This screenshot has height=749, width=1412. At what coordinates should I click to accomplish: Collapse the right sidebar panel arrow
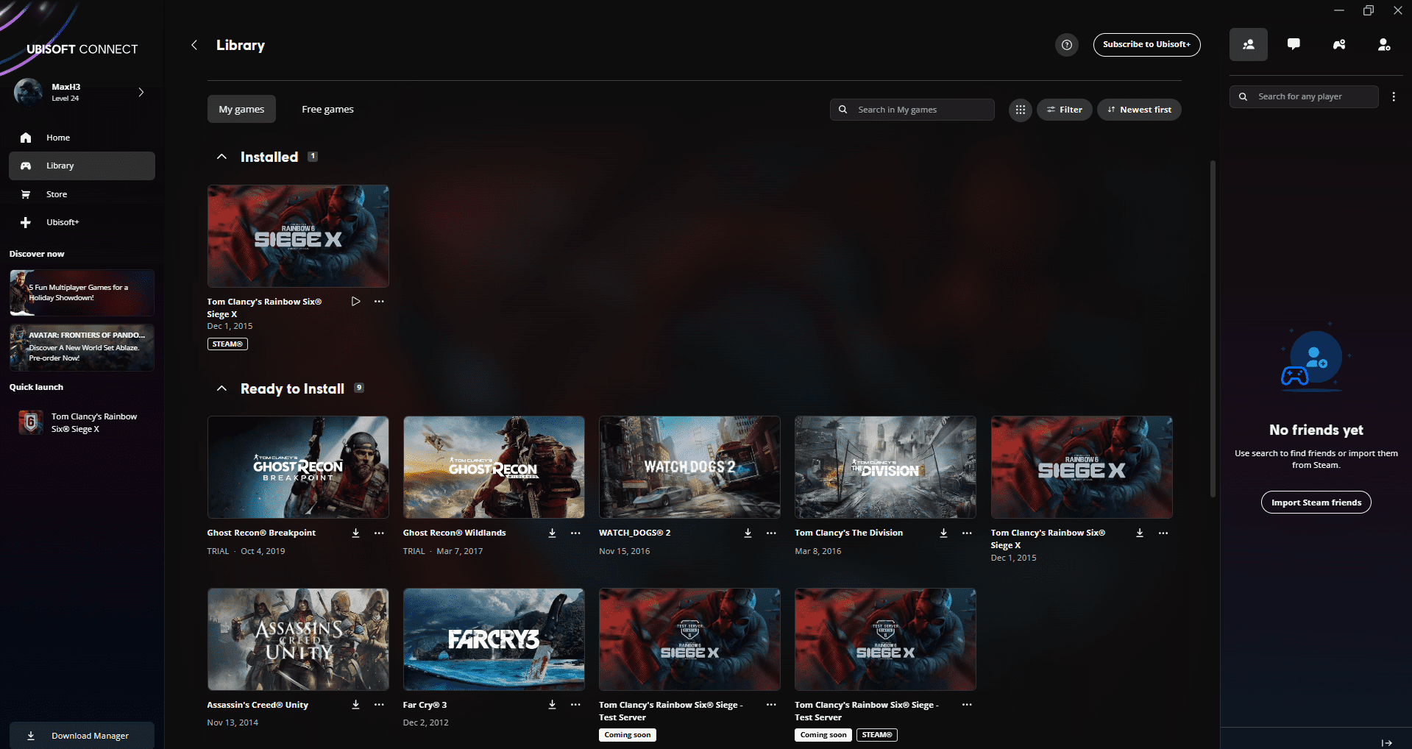(x=1387, y=742)
